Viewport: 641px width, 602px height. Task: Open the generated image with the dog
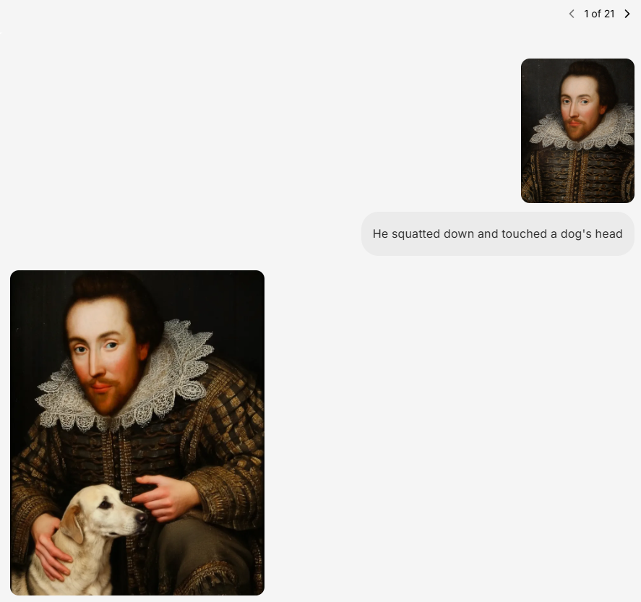click(137, 432)
